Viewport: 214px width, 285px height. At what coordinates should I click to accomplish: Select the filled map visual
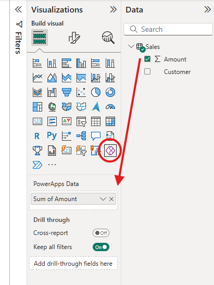pyautogui.click(x=67, y=107)
